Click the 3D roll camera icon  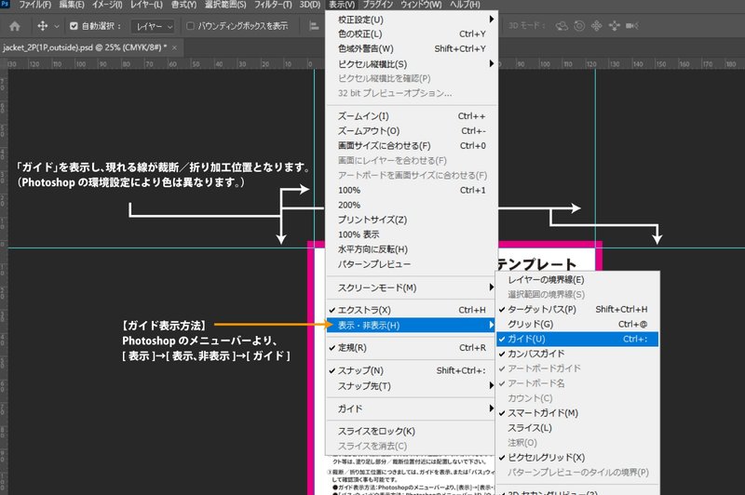pos(579,26)
